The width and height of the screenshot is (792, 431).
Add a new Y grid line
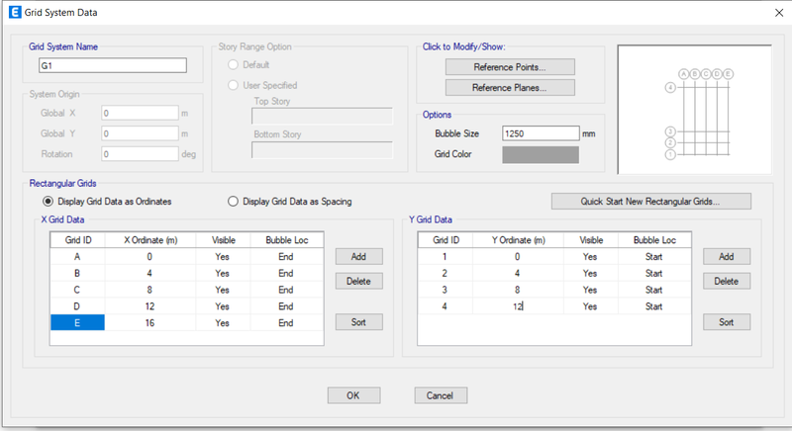click(727, 257)
